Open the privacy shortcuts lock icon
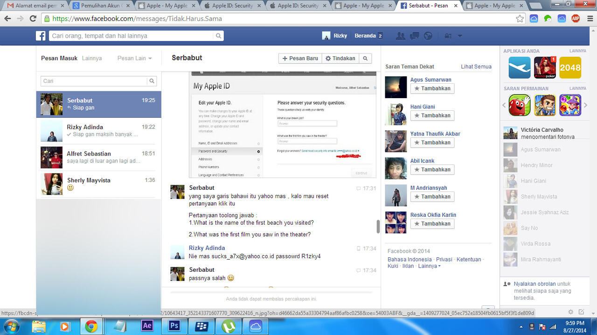The image size is (597, 335). tap(448, 36)
